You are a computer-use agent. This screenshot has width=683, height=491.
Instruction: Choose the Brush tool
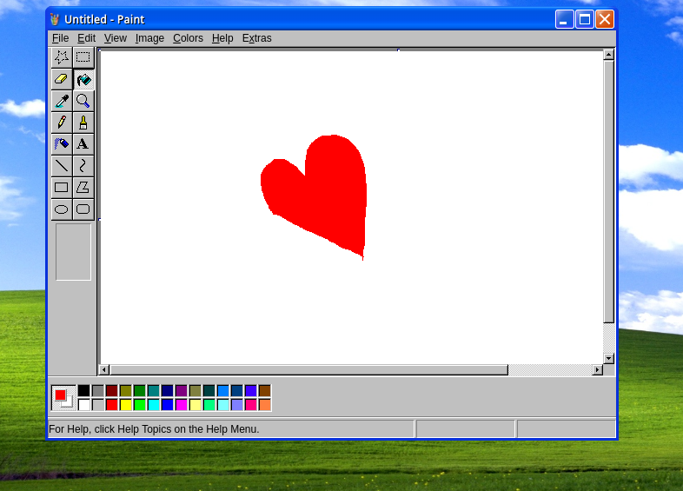(x=83, y=123)
